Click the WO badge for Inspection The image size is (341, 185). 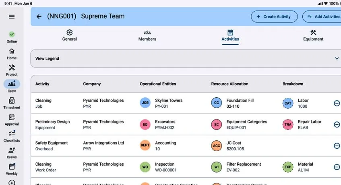[x=145, y=167]
